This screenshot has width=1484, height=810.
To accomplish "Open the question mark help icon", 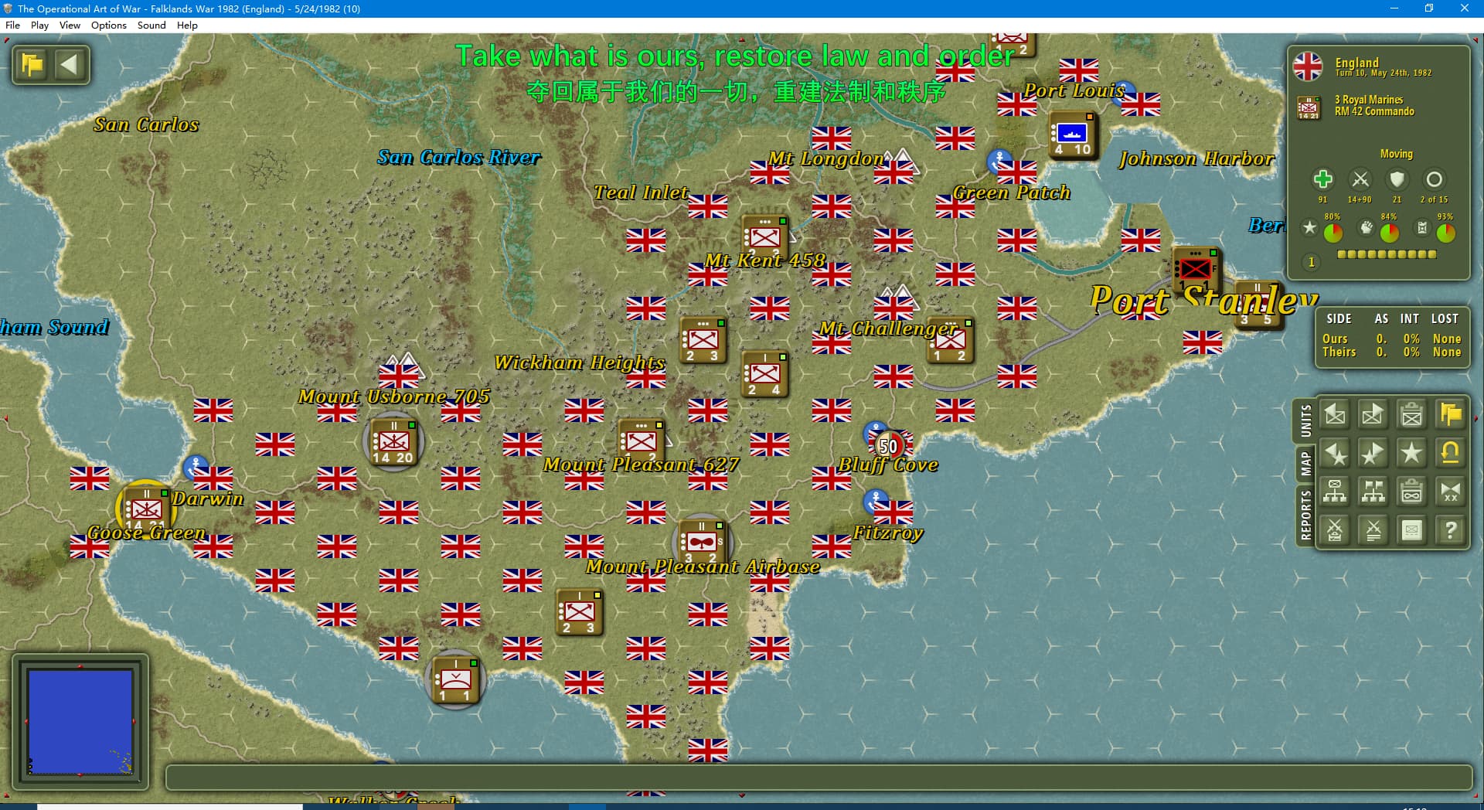I will pos(1450,530).
